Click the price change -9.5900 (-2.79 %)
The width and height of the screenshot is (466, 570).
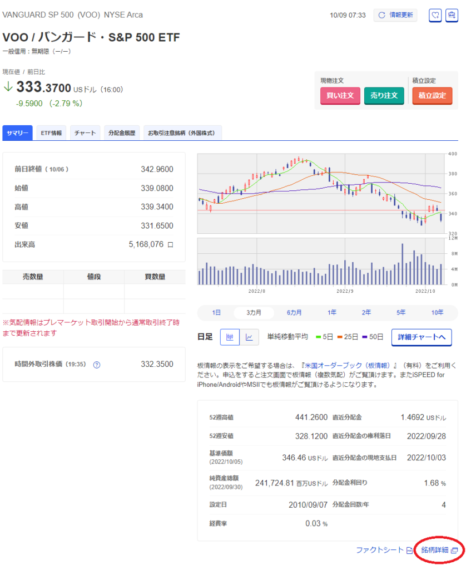[49, 104]
